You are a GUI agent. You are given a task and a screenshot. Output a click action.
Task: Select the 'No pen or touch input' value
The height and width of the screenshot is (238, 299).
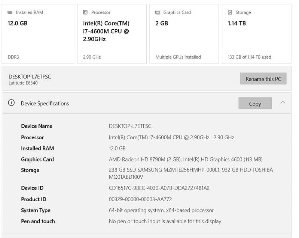[165, 221]
